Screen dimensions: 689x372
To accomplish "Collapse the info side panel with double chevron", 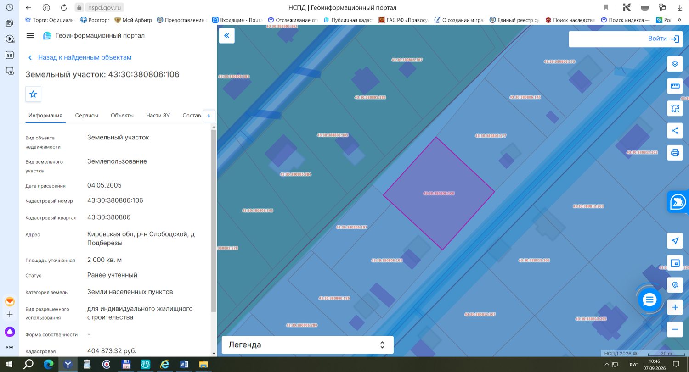I will click(227, 35).
